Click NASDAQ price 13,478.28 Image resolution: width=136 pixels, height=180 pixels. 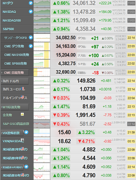pos(84,12)
